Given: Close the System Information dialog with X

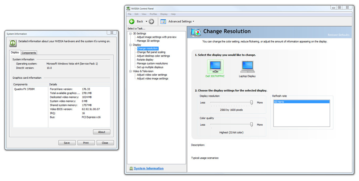Looking at the screenshot, I should tap(112, 33).
